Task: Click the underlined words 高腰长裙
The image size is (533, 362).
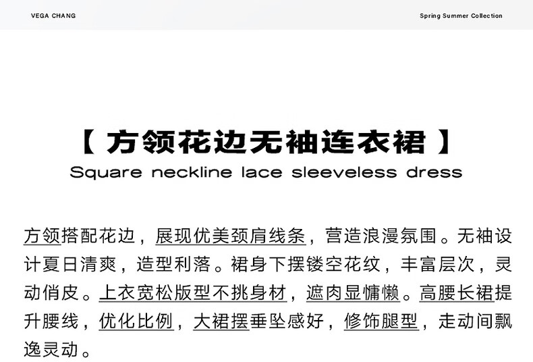Action: (457, 292)
